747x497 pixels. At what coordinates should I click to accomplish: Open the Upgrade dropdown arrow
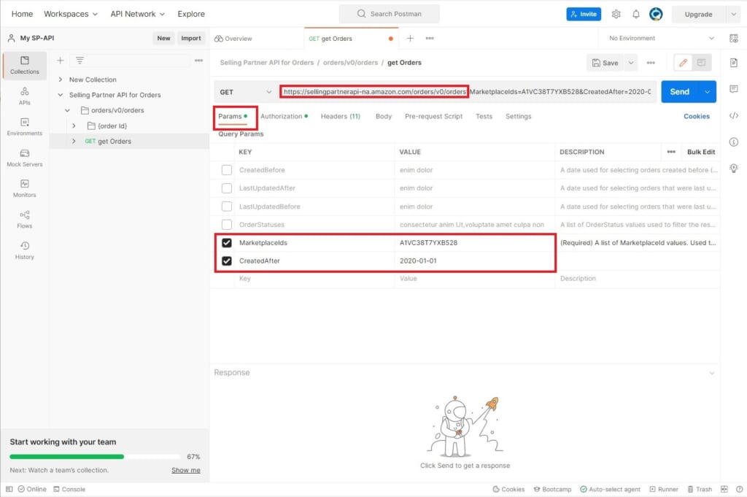(733, 15)
